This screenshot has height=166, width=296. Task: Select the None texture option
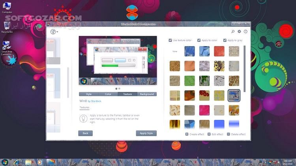click(175, 51)
